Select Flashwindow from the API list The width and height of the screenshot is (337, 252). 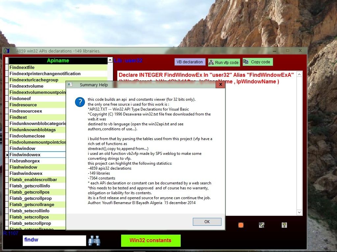tap(24, 167)
